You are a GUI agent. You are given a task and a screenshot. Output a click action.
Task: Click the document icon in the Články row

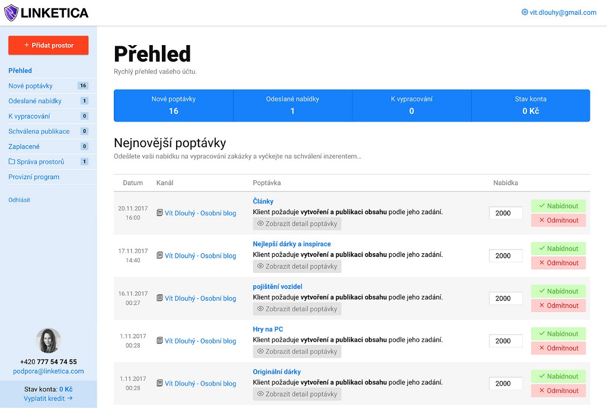coord(159,212)
